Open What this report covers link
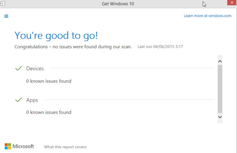Screen dimensions: 237x153 [x=65, y=147]
